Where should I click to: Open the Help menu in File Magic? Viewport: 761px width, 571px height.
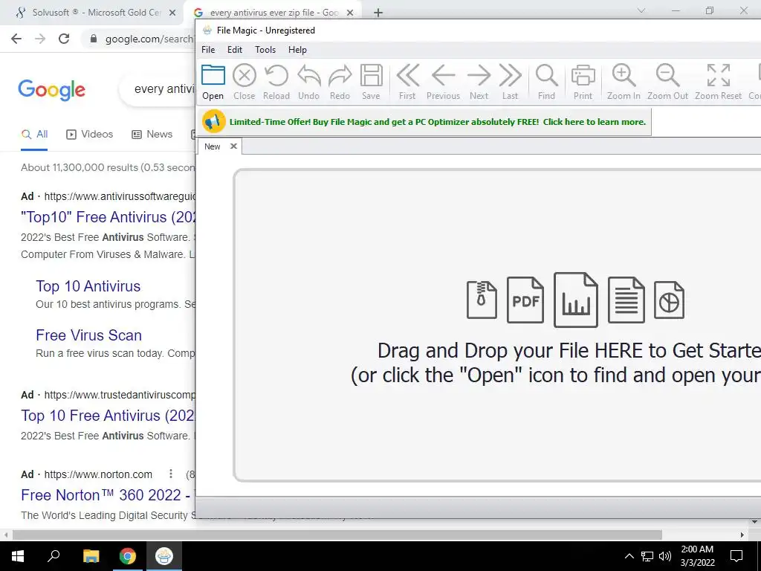(297, 50)
